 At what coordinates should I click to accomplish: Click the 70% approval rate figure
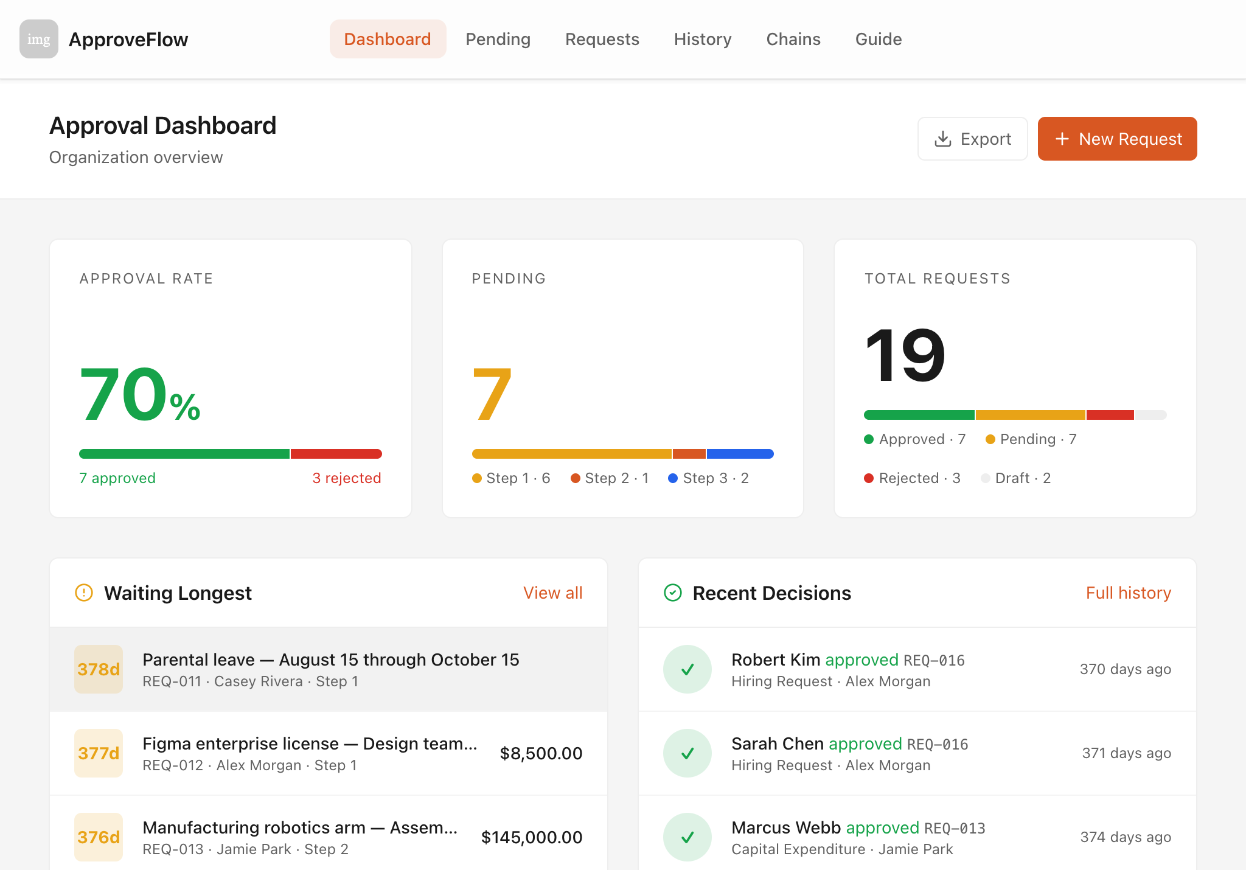[x=140, y=394]
